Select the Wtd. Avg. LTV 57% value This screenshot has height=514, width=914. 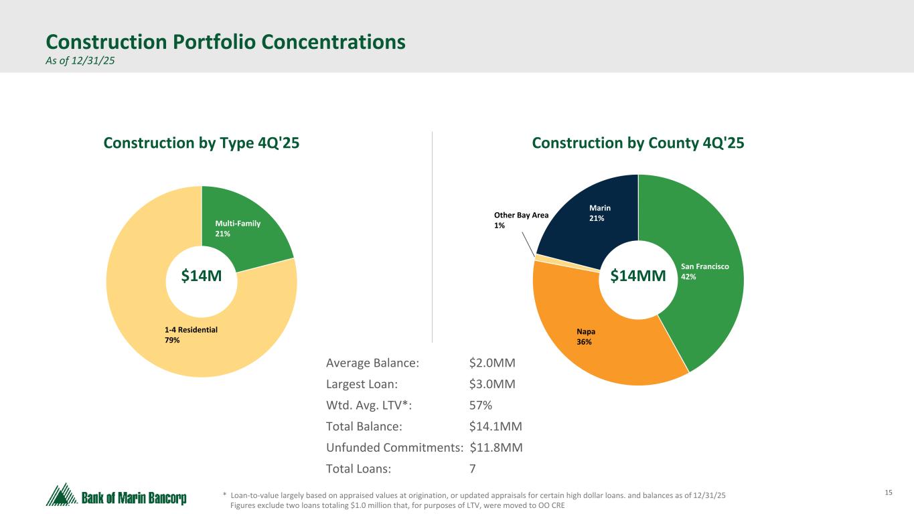pos(481,406)
